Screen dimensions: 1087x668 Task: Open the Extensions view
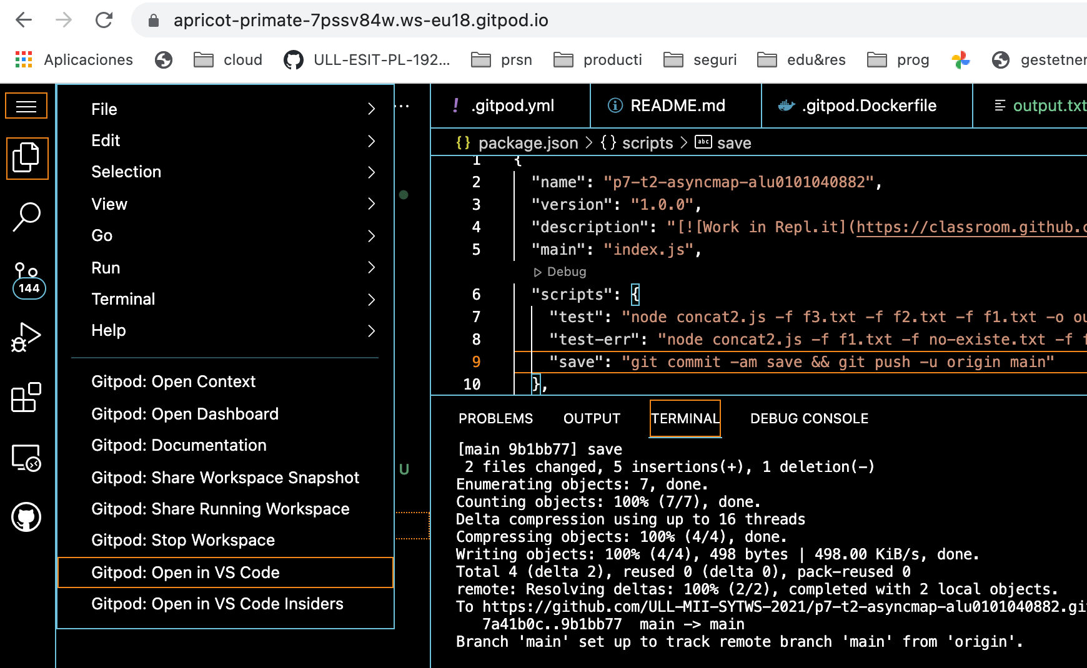[27, 397]
